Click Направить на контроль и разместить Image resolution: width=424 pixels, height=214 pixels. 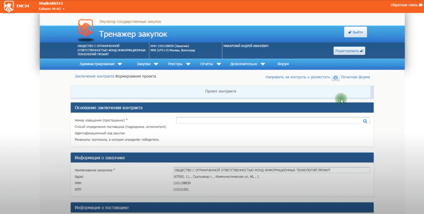tap(297, 77)
